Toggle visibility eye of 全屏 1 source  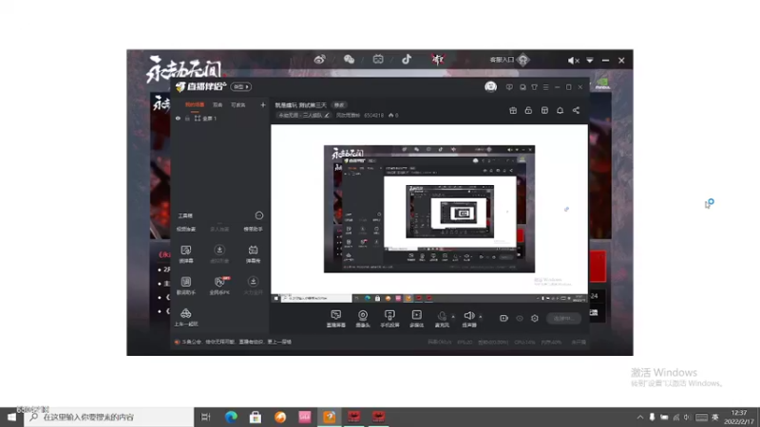pyautogui.click(x=178, y=118)
